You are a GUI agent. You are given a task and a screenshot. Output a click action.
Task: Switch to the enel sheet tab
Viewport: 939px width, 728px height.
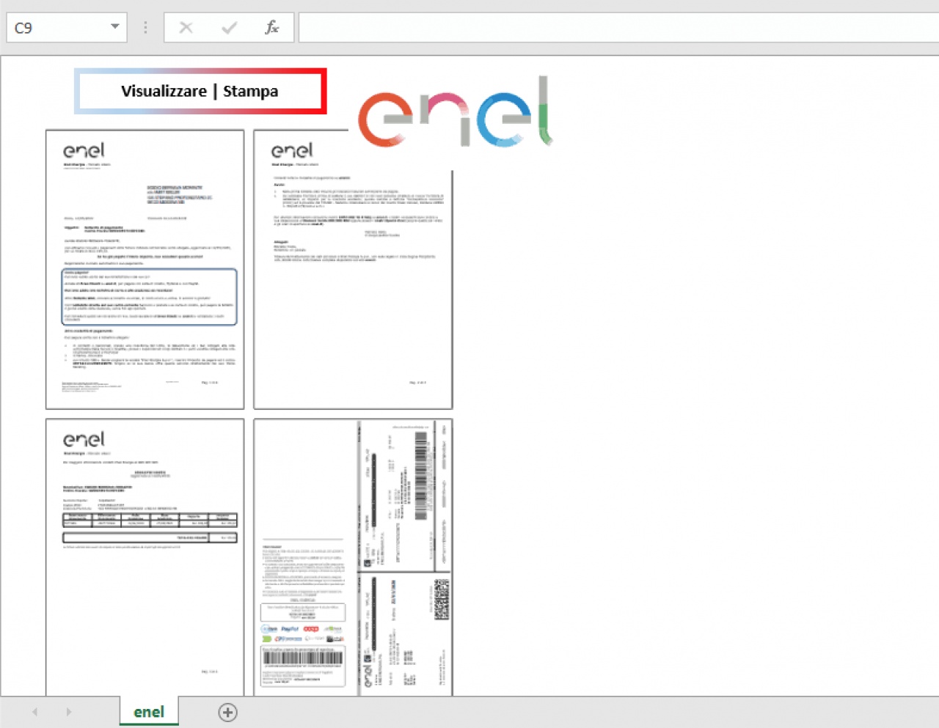pyautogui.click(x=149, y=712)
